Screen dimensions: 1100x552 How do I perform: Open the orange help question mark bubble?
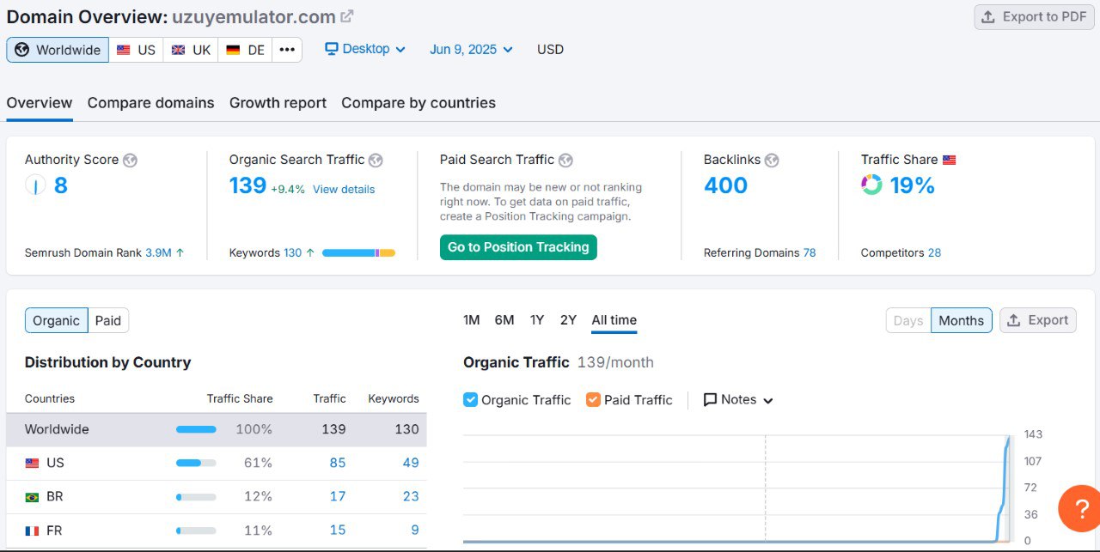point(1079,508)
